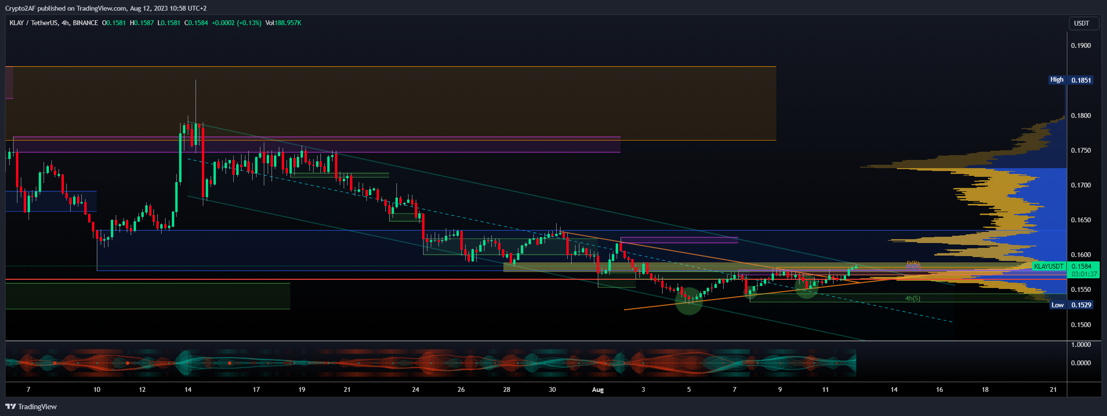The image size is (1107, 416).
Task: Click the Vol 188.957K volume readout
Action: [283, 23]
